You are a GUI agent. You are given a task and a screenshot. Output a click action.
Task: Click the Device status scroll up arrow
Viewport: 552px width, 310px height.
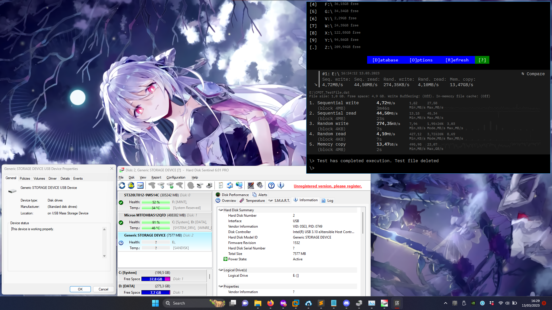(104, 229)
